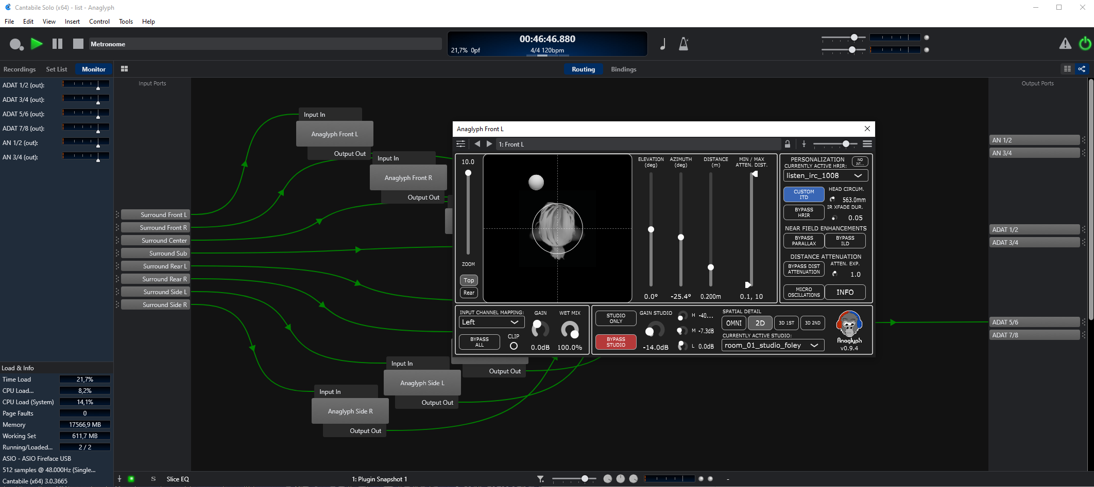
Task: Click the ADAT 5/6 output port
Action: point(1034,322)
